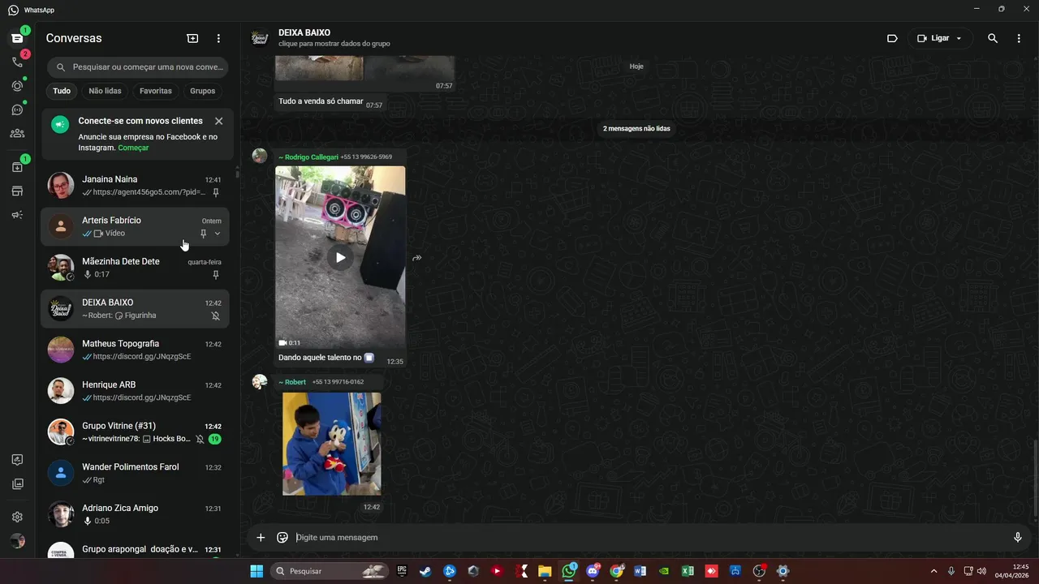Dismiss the Conecte-se com novos clientes banner
Image resolution: width=1039 pixels, height=584 pixels.
pyautogui.click(x=218, y=121)
